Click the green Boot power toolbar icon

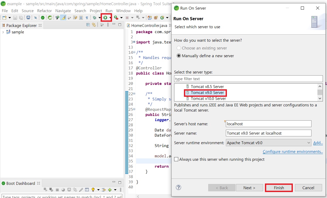tap(43, 18)
